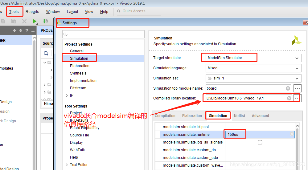This screenshot has height=170, width=308.
Task: Open the Layout menu
Action: (72, 12)
